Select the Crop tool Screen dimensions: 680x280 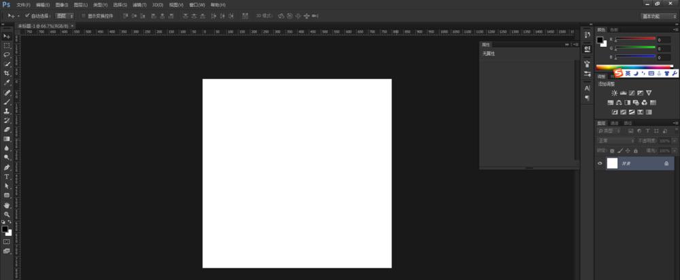(7, 73)
